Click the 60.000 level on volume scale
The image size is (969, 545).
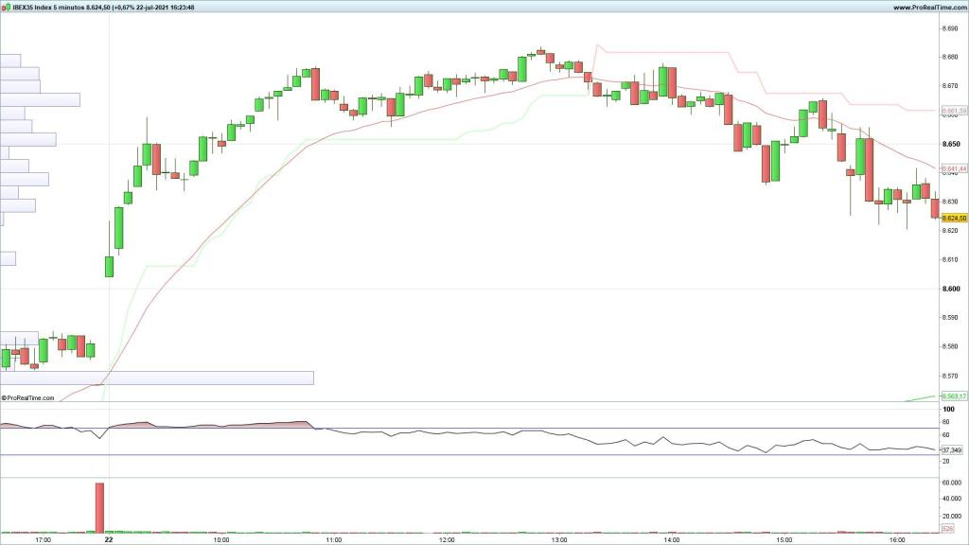(x=950, y=483)
